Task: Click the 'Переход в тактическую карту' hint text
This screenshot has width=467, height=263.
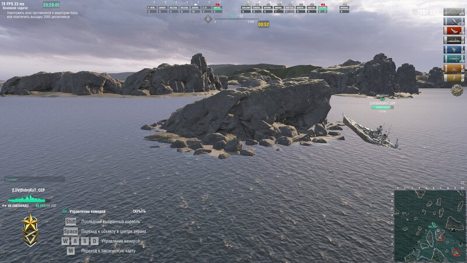Action: (109, 251)
